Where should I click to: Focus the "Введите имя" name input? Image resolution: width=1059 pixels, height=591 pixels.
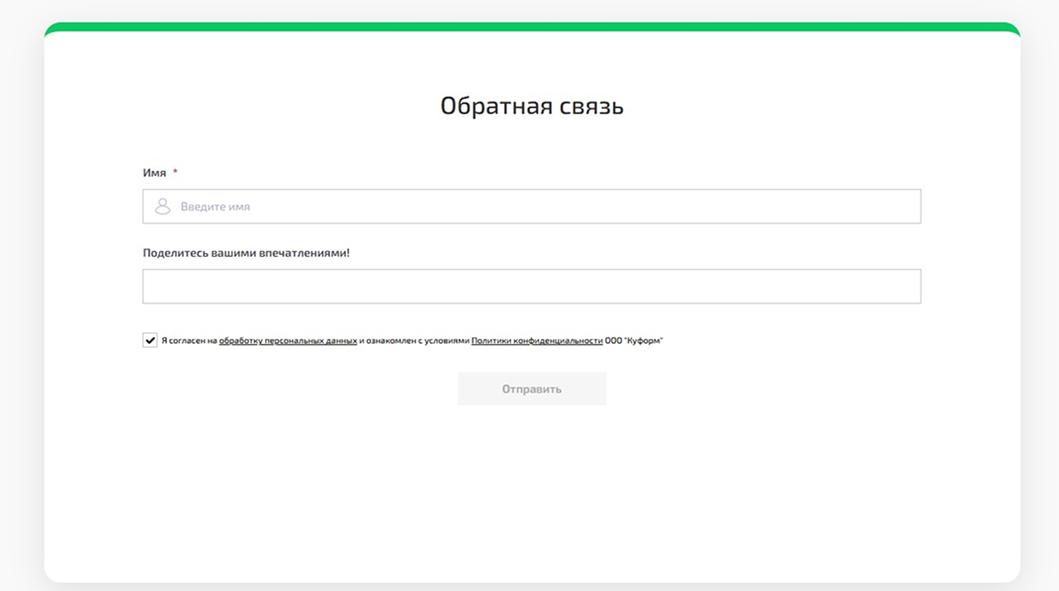point(544,207)
